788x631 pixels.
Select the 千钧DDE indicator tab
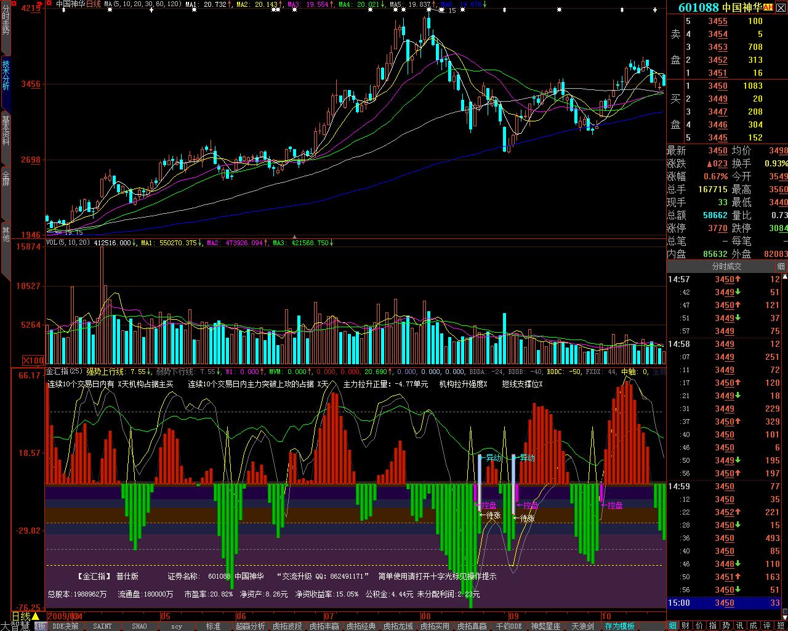[x=509, y=626]
